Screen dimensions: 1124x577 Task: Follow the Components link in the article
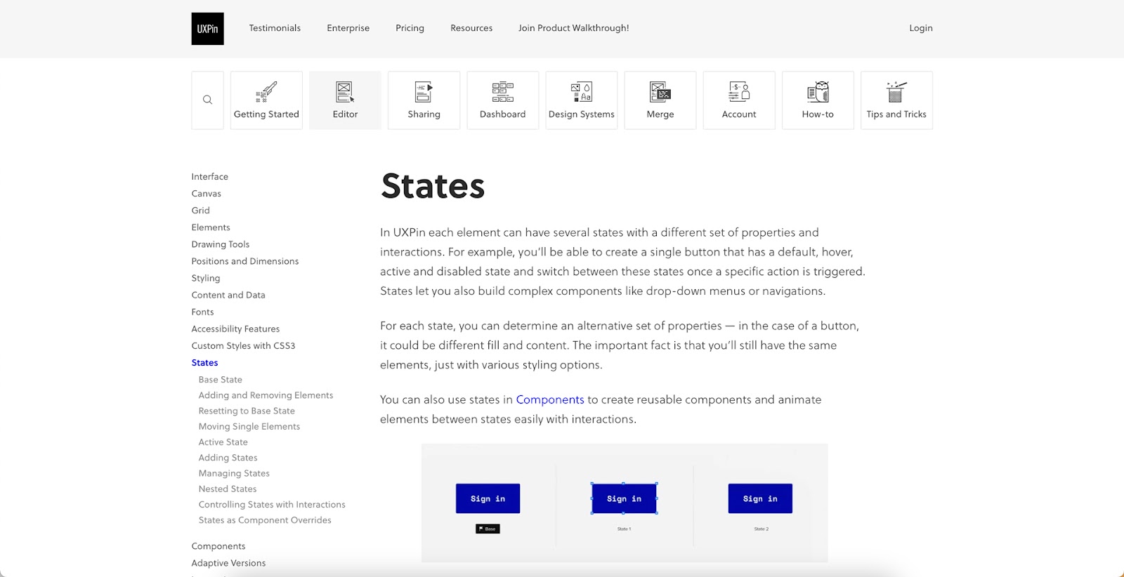point(550,399)
